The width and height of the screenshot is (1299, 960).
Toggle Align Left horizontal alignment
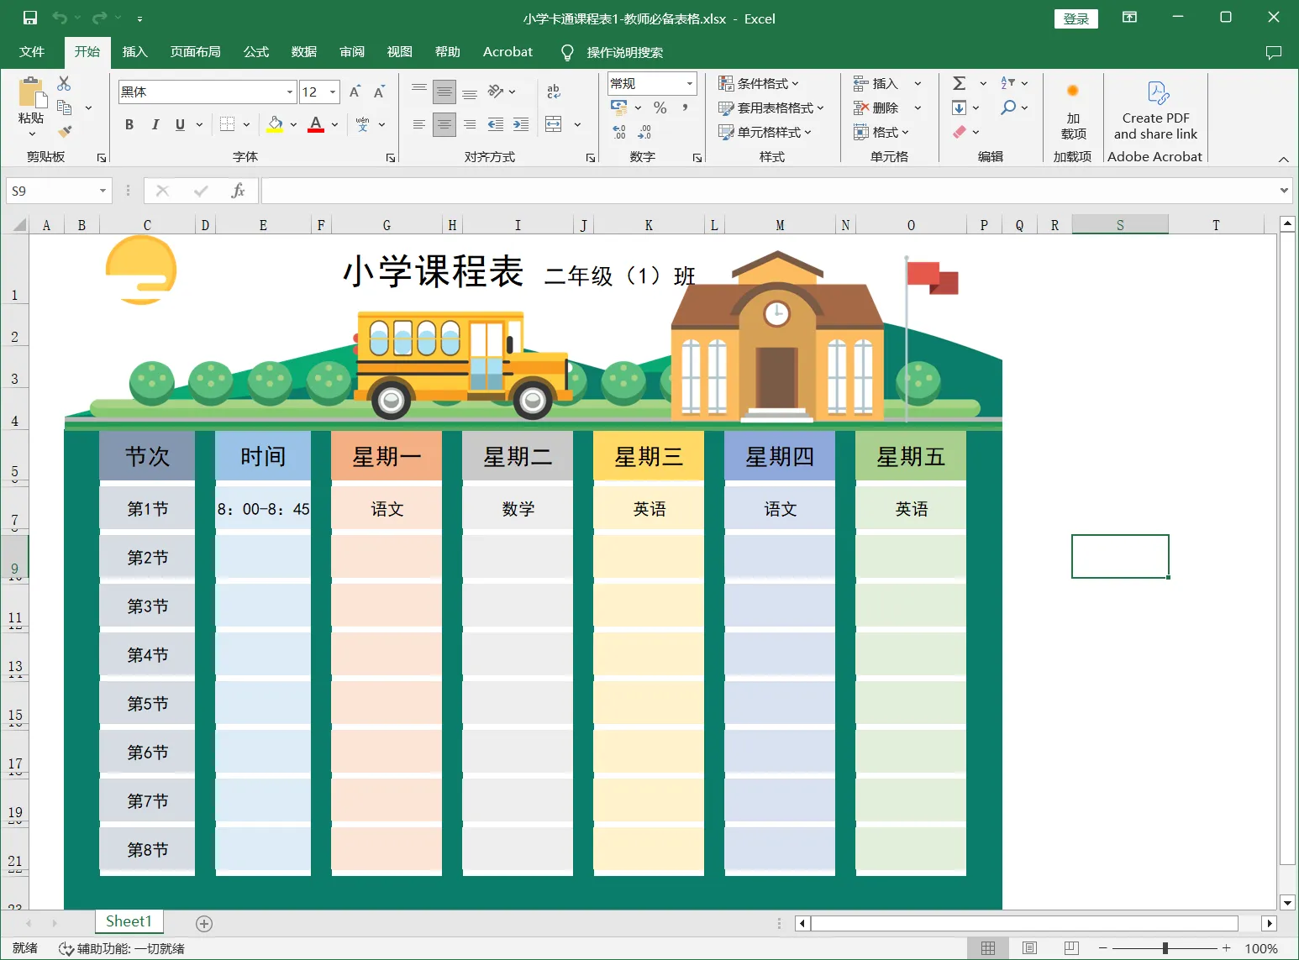[419, 124]
